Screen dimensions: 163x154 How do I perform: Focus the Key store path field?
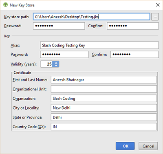click(92, 17)
